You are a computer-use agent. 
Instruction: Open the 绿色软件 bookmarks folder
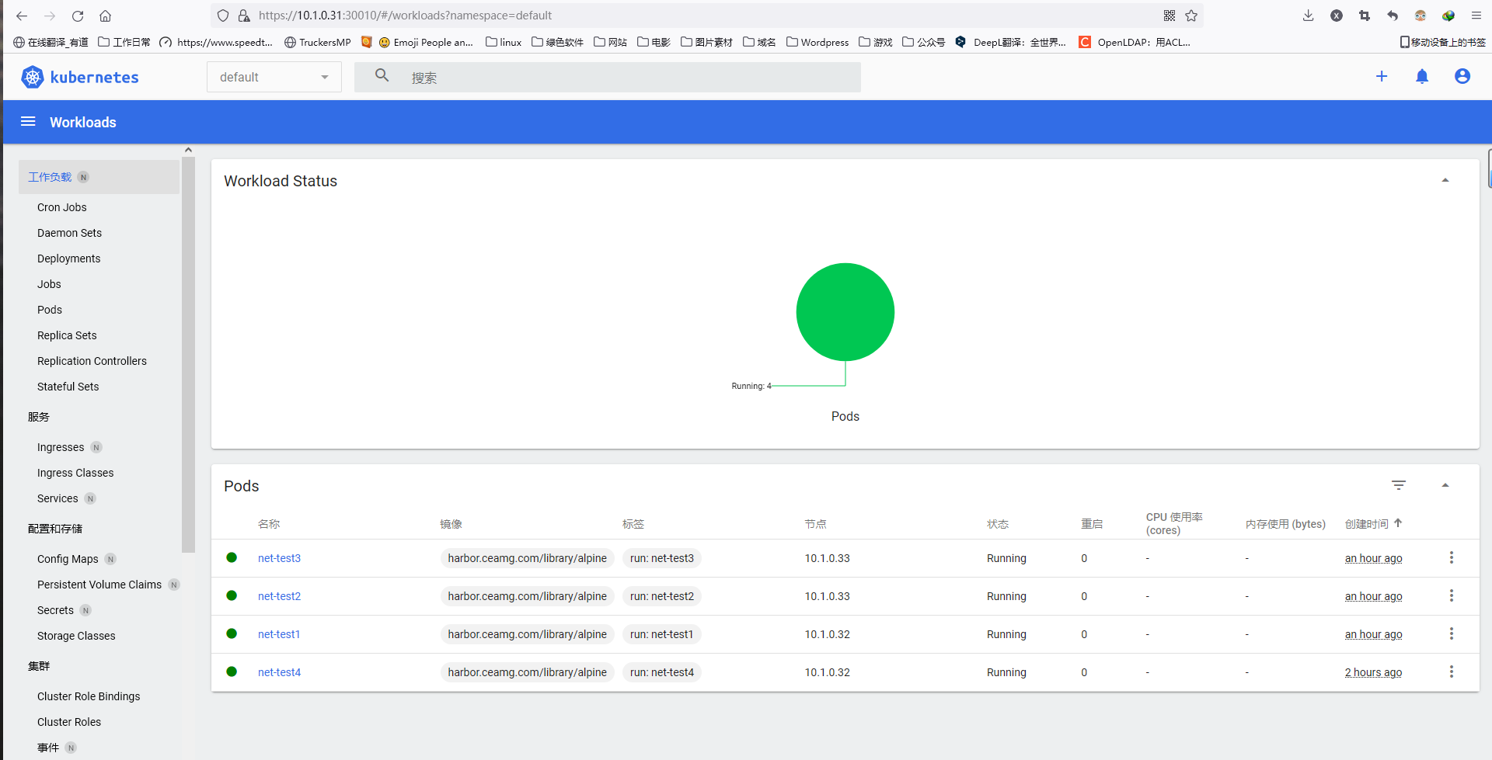[557, 42]
